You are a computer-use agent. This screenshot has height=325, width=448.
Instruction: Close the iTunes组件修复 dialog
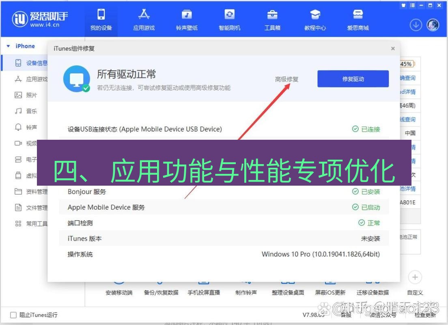tap(393, 48)
